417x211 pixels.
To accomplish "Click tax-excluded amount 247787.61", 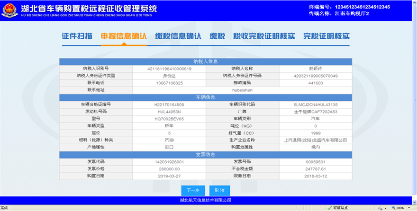I will [x=316, y=169].
